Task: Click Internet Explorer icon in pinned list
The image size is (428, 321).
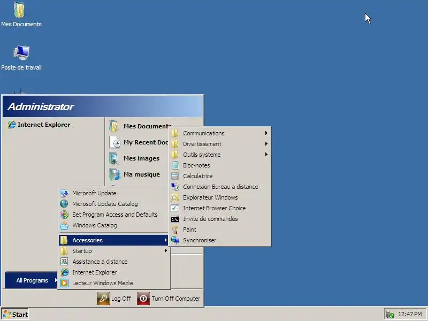Action: (x=11, y=125)
